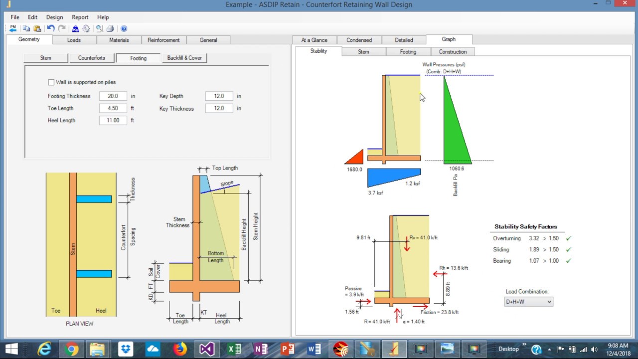Click the grayed Redo toolbar icon
The width and height of the screenshot is (638, 359).
tap(62, 28)
